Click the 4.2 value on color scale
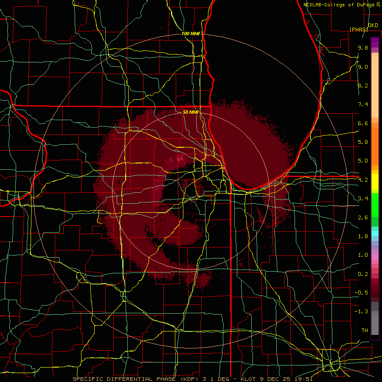 click(363, 180)
